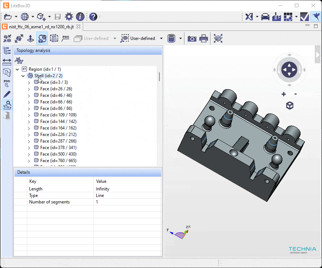Click the checkmark perspective icon
Viewport: 322px width, 268px height.
coord(304,17)
